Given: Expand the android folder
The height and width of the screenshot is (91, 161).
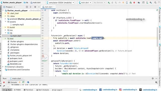Looking at the screenshot, I should click(6, 19).
